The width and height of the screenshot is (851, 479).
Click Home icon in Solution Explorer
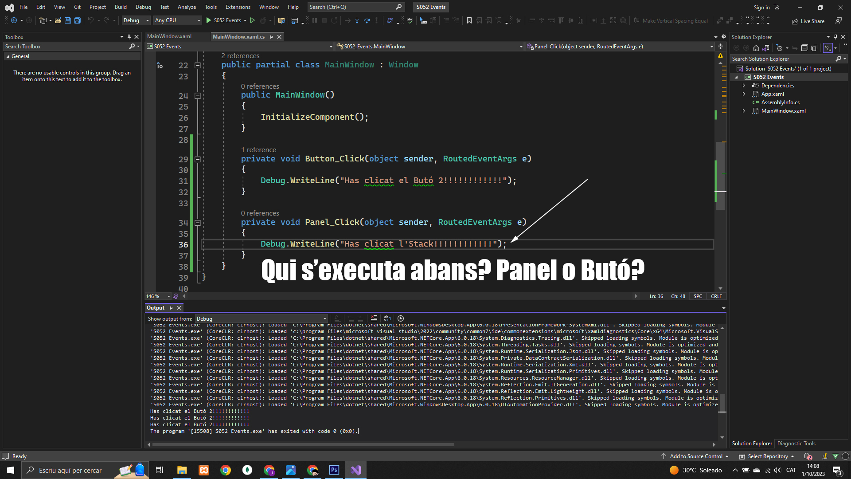click(756, 48)
